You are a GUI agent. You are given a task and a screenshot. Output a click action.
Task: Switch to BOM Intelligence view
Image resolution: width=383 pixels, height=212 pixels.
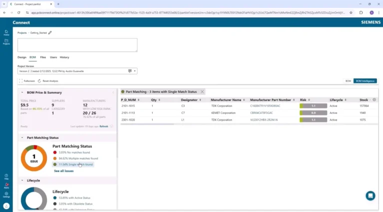pyautogui.click(x=365, y=81)
